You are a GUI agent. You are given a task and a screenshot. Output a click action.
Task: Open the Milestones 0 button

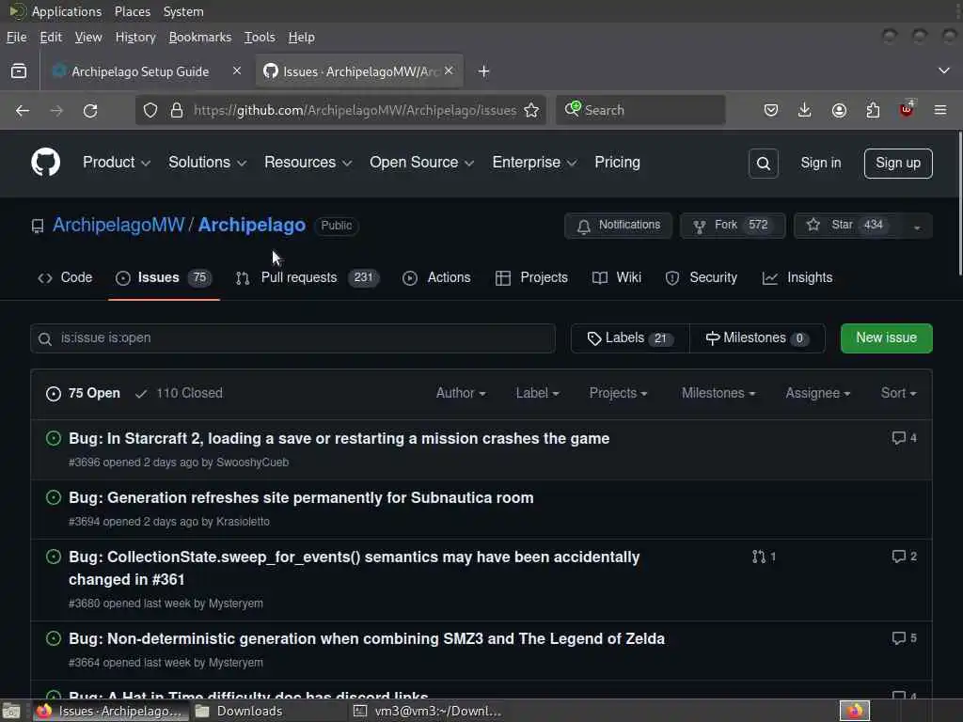pyautogui.click(x=757, y=338)
